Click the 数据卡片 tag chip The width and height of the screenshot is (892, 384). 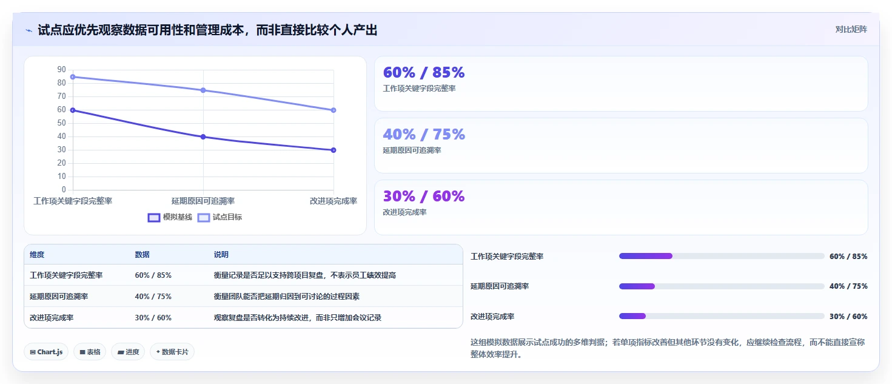172,352
